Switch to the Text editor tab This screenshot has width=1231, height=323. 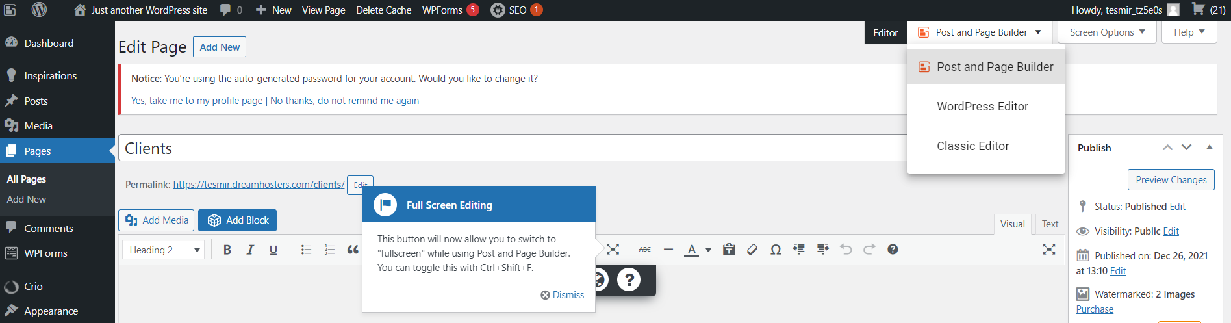(1050, 224)
